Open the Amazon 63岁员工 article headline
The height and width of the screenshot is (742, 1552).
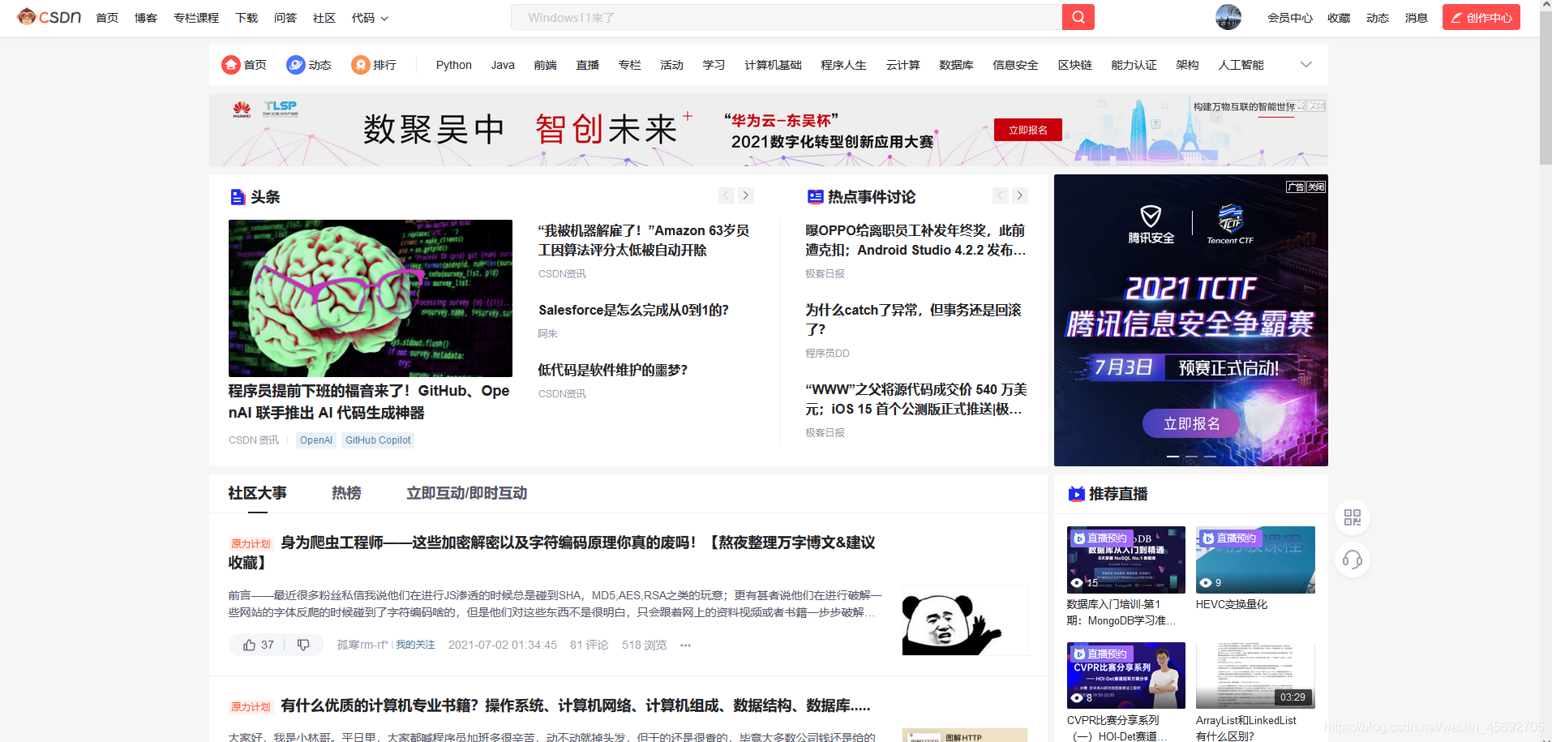(x=644, y=240)
